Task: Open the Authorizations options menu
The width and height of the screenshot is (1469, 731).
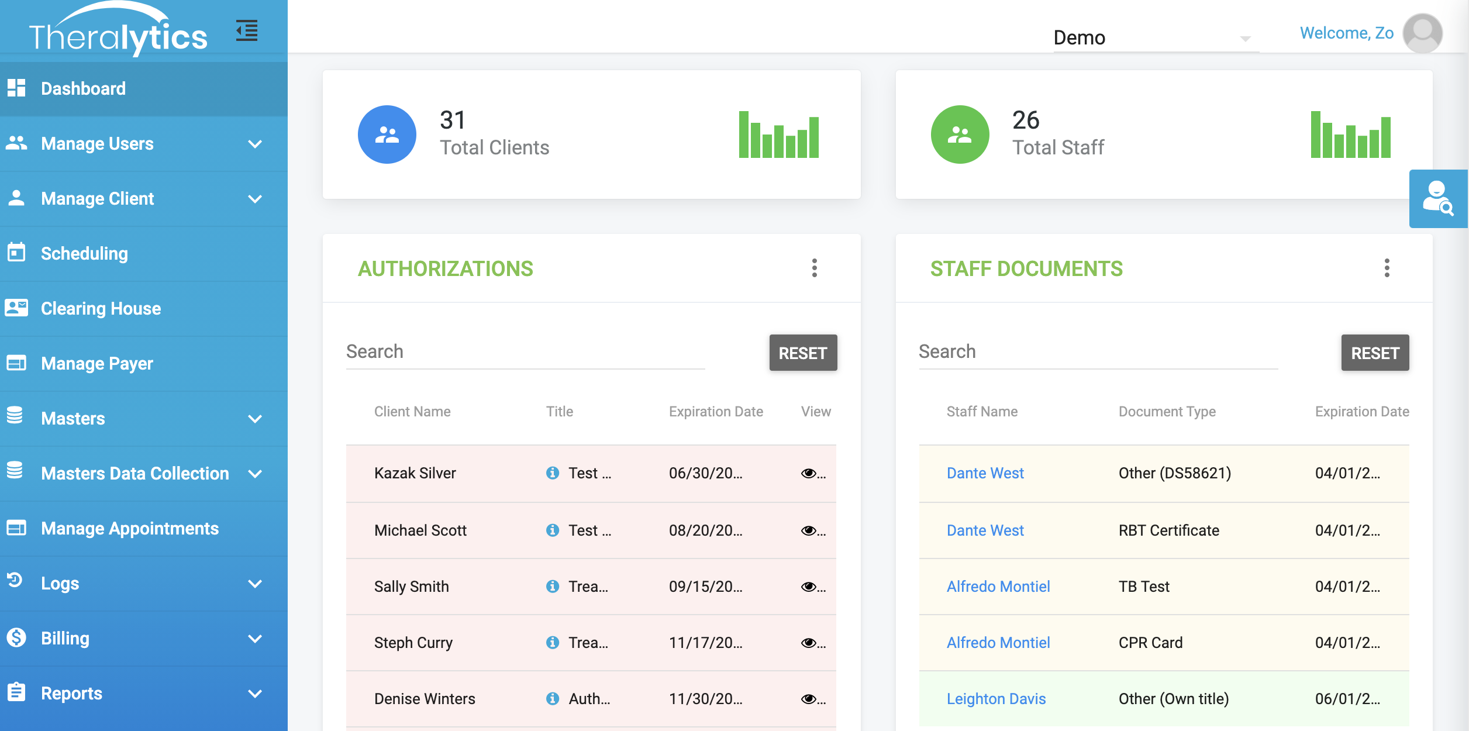Action: tap(815, 268)
